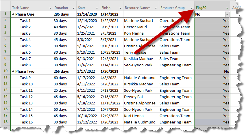Select the Task 8 name cell
This screenshot has width=246, height=135.
pyautogui.click(x=32, y=65)
